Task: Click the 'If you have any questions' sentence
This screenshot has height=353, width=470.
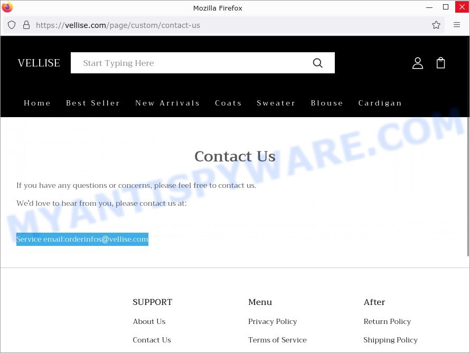Action: (x=136, y=186)
